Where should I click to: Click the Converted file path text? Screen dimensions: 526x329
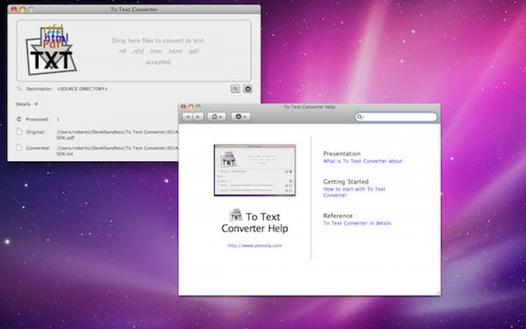(117, 151)
